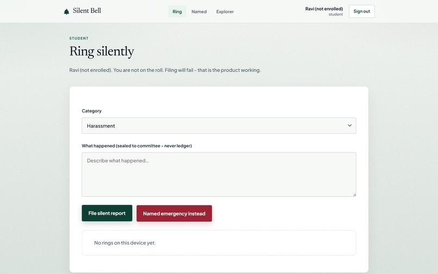The height and width of the screenshot is (274, 438).
Task: Click the 'Ring silently' heading
Action: point(102,51)
